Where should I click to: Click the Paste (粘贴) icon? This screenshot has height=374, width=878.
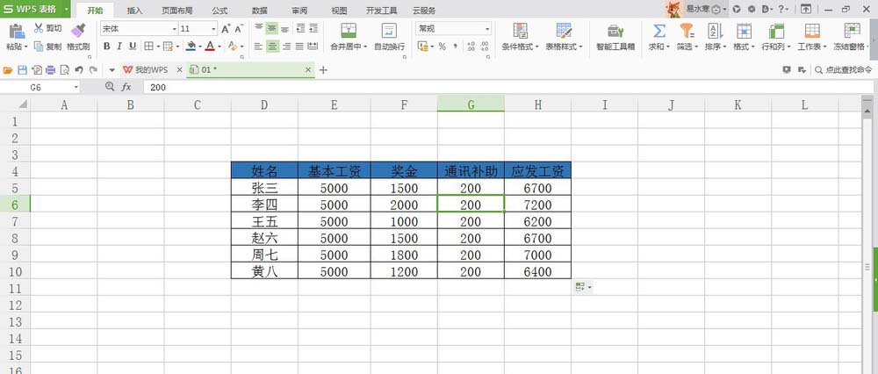click(17, 31)
